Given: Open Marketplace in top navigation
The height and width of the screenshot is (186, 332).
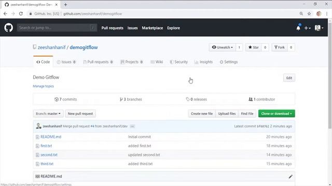Looking at the screenshot, I should coord(153,28).
